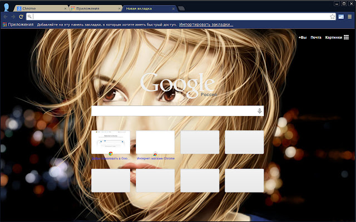Focus the browser address bar
This screenshot has height=222, width=356.
(181, 17)
